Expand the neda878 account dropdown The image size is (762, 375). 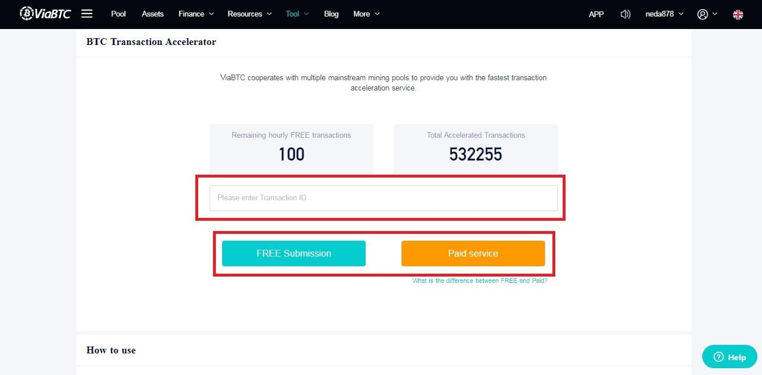click(x=665, y=14)
